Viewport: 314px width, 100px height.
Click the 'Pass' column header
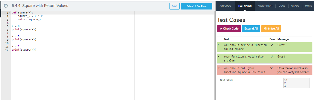tap(272, 39)
